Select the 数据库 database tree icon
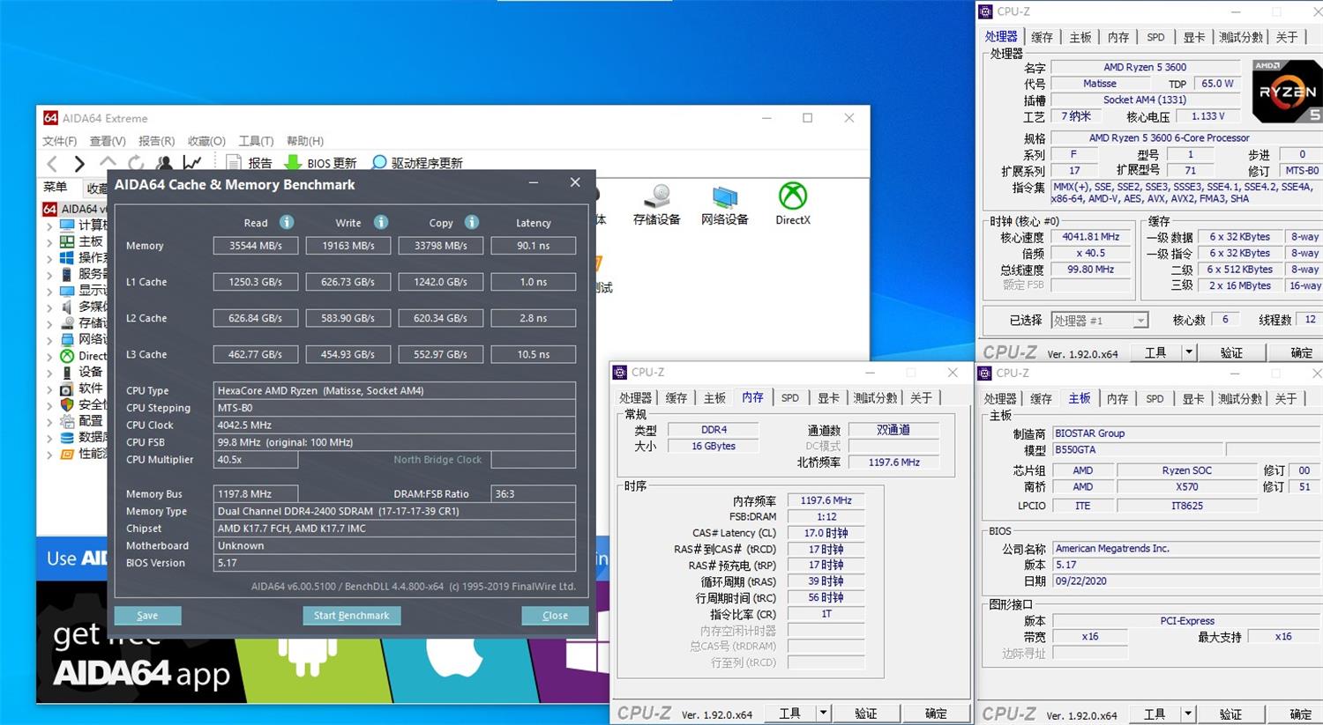 click(67, 437)
